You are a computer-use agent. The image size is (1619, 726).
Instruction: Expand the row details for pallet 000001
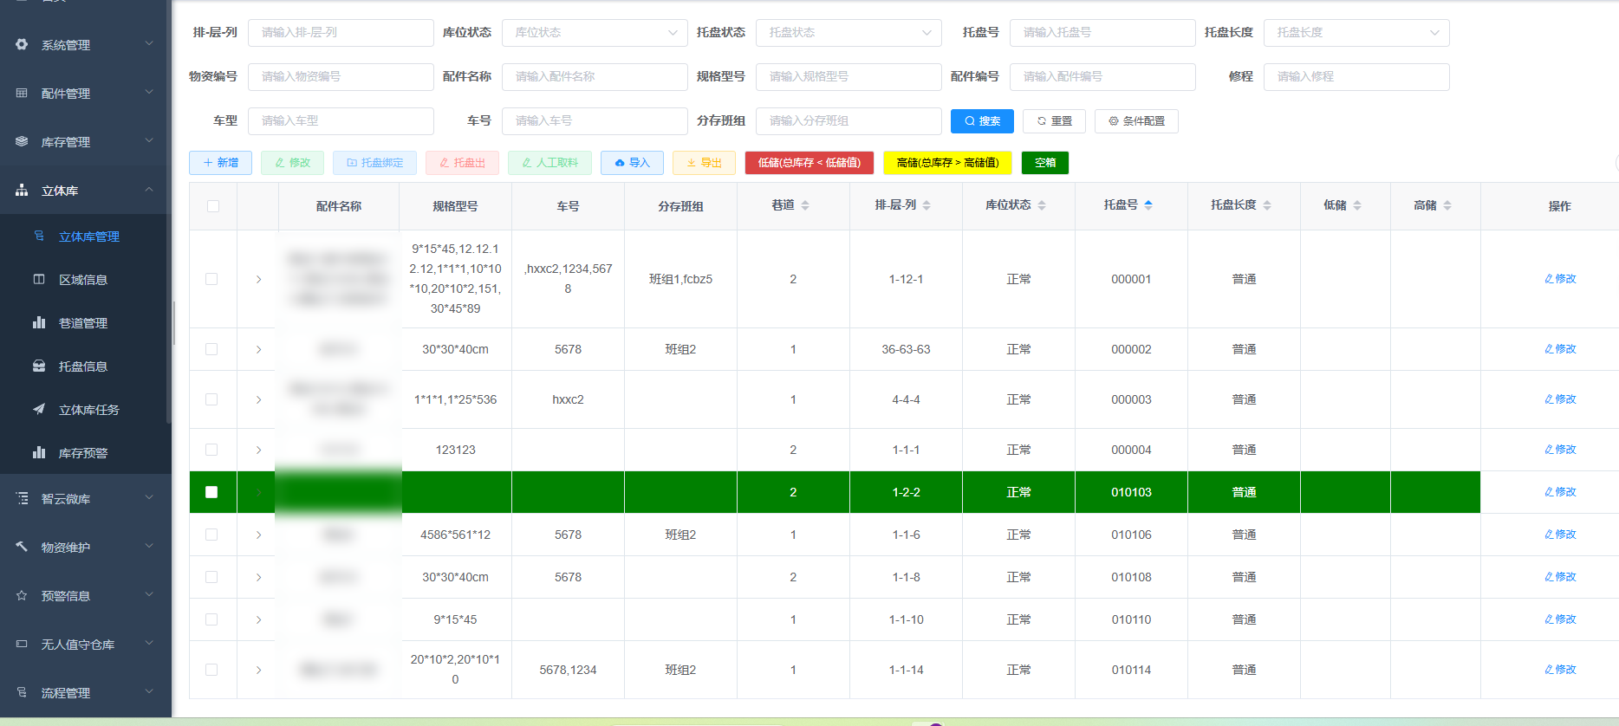(258, 279)
